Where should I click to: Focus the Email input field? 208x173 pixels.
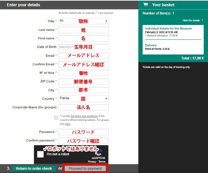pos(83,55)
